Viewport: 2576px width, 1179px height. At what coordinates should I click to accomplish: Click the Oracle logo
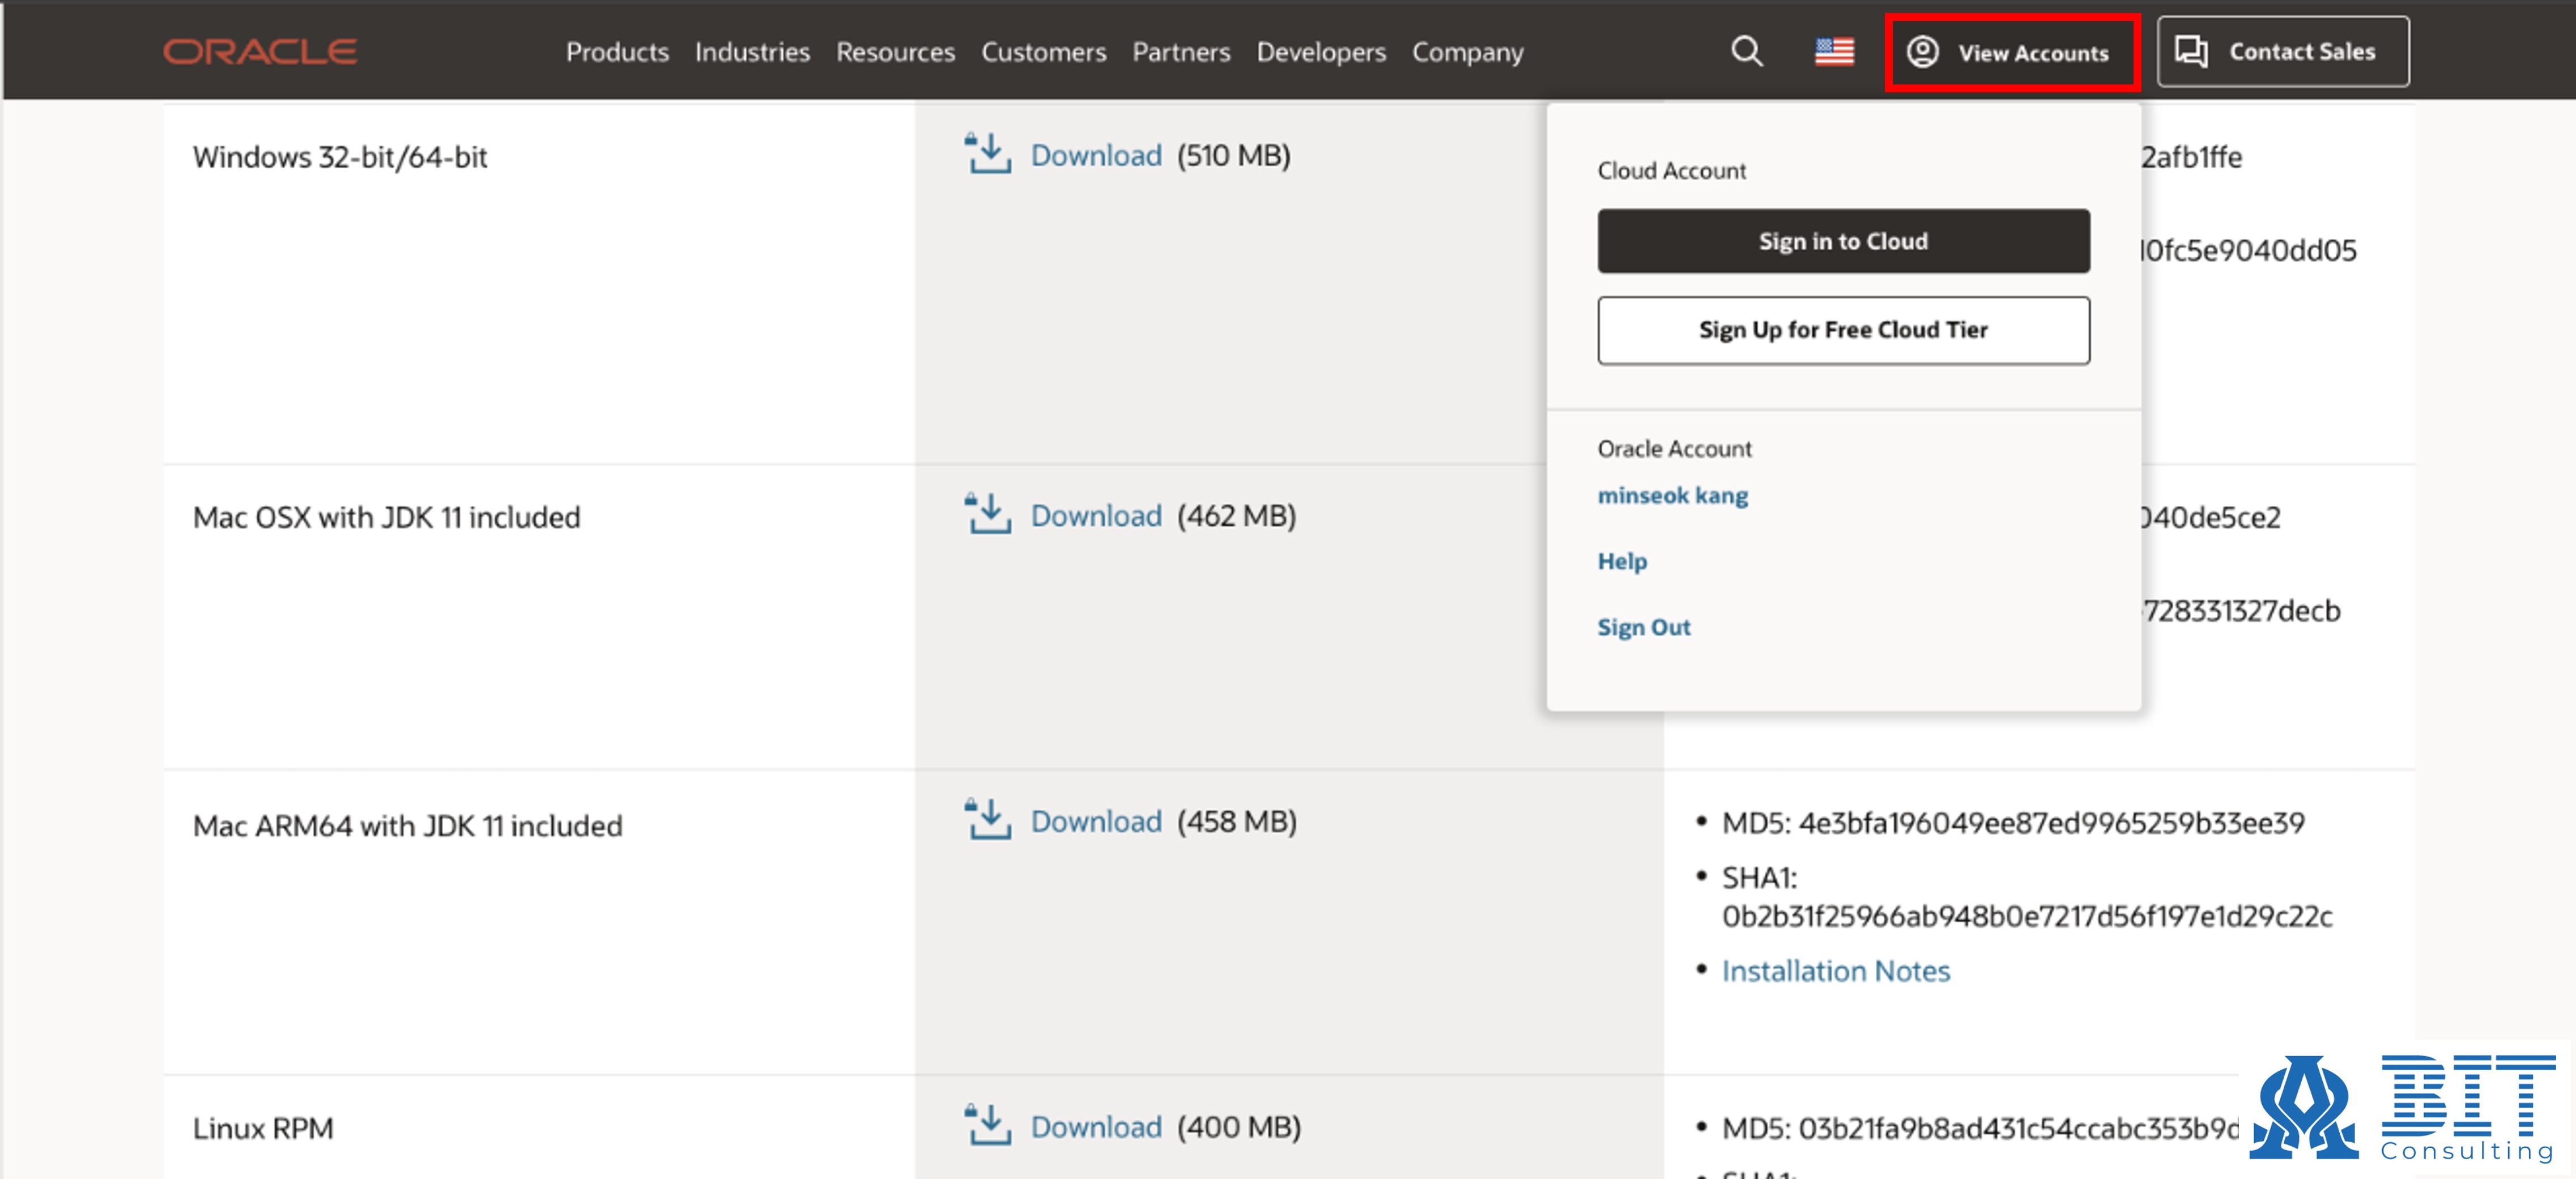(x=260, y=51)
